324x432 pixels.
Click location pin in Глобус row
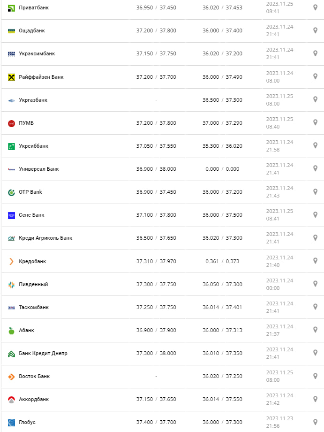pos(315,422)
